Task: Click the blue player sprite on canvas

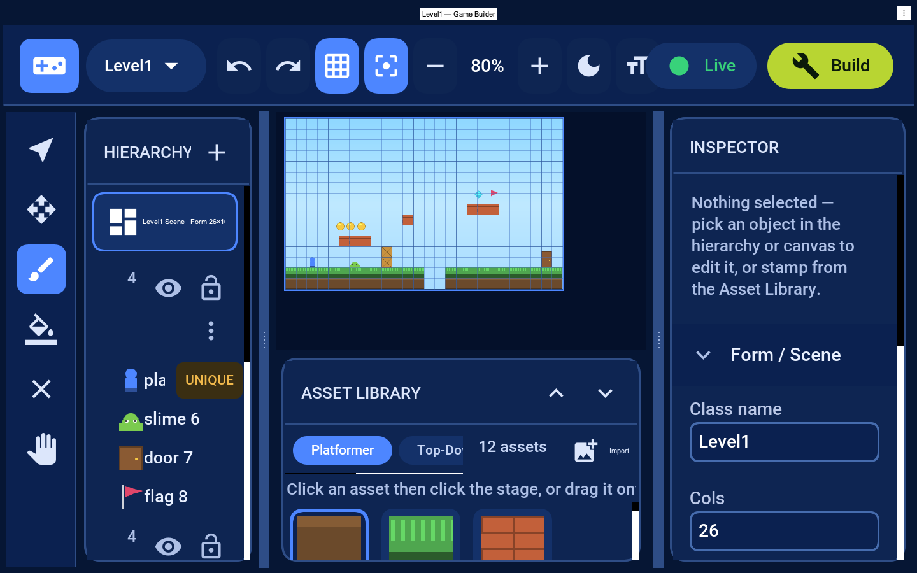Action: [312, 262]
